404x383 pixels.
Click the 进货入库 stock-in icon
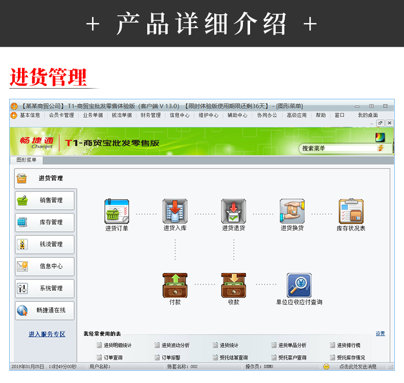[175, 211]
